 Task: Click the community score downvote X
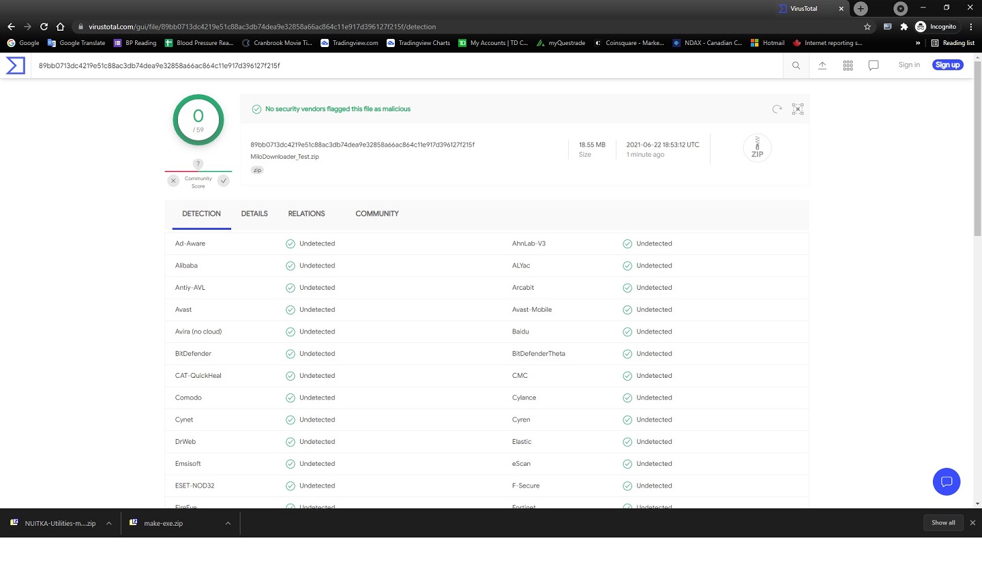[x=173, y=181]
